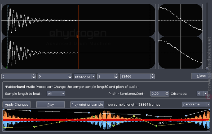
Task: Click the green S start marker
Action: (6, 68)
